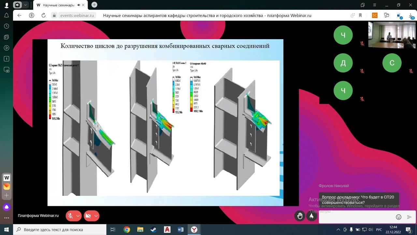Reload the webinar page
The width and height of the screenshot is (417, 235).
[x=43, y=15]
